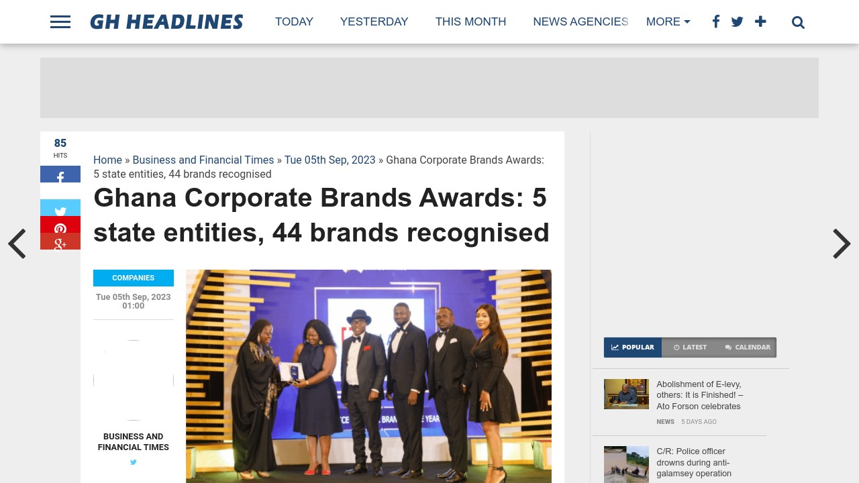Image resolution: width=859 pixels, height=483 pixels.
Task: Expand the MORE dropdown menu
Action: [x=668, y=21]
